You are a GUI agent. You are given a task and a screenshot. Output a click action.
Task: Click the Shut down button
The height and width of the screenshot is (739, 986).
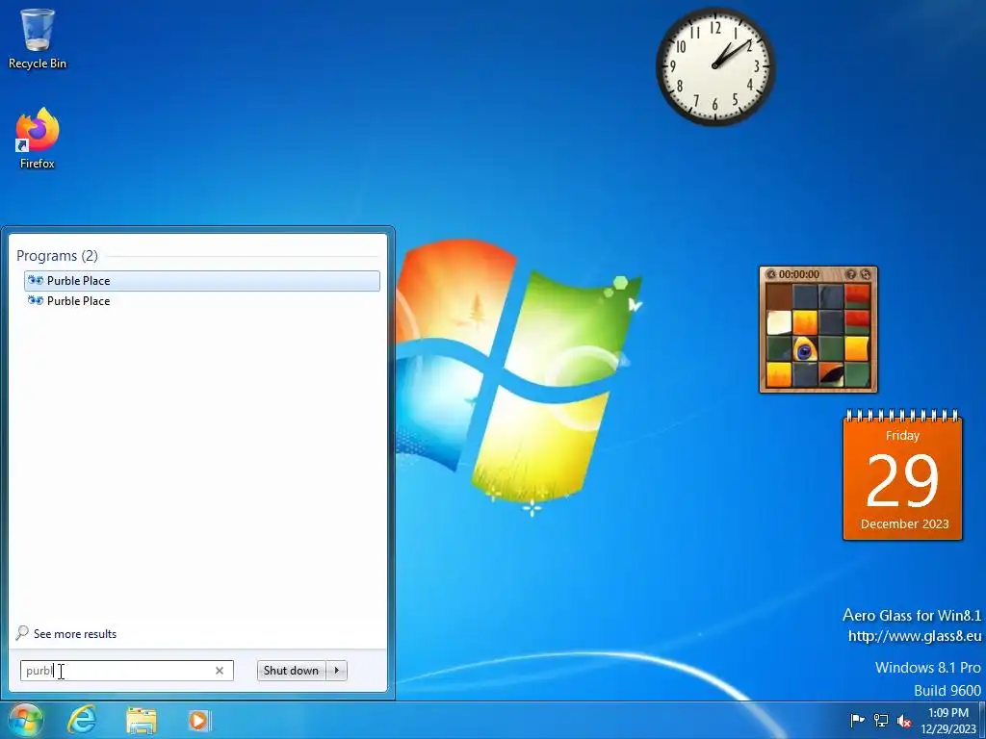(291, 671)
